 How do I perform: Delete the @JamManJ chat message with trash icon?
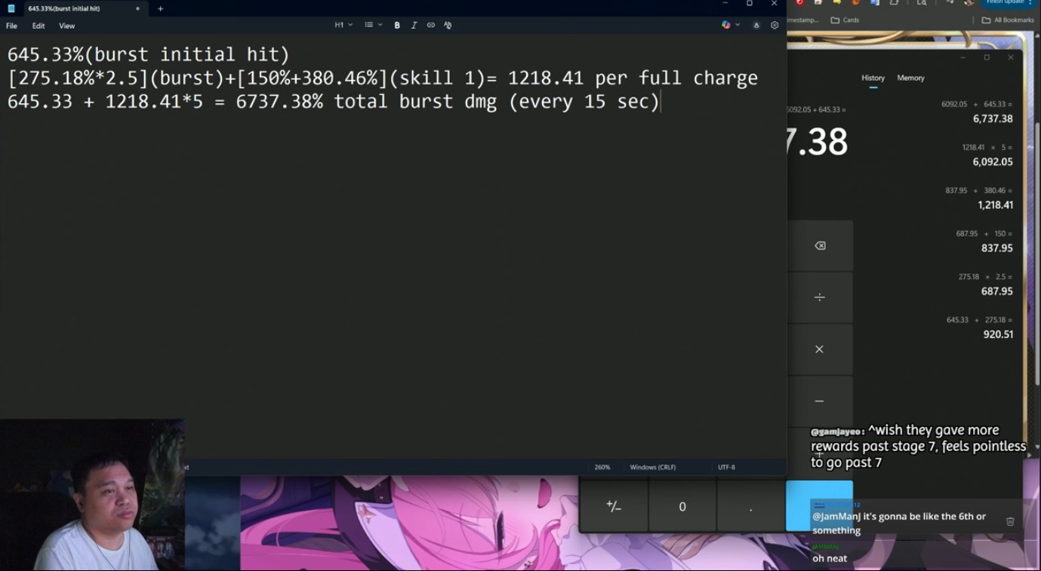(1010, 521)
